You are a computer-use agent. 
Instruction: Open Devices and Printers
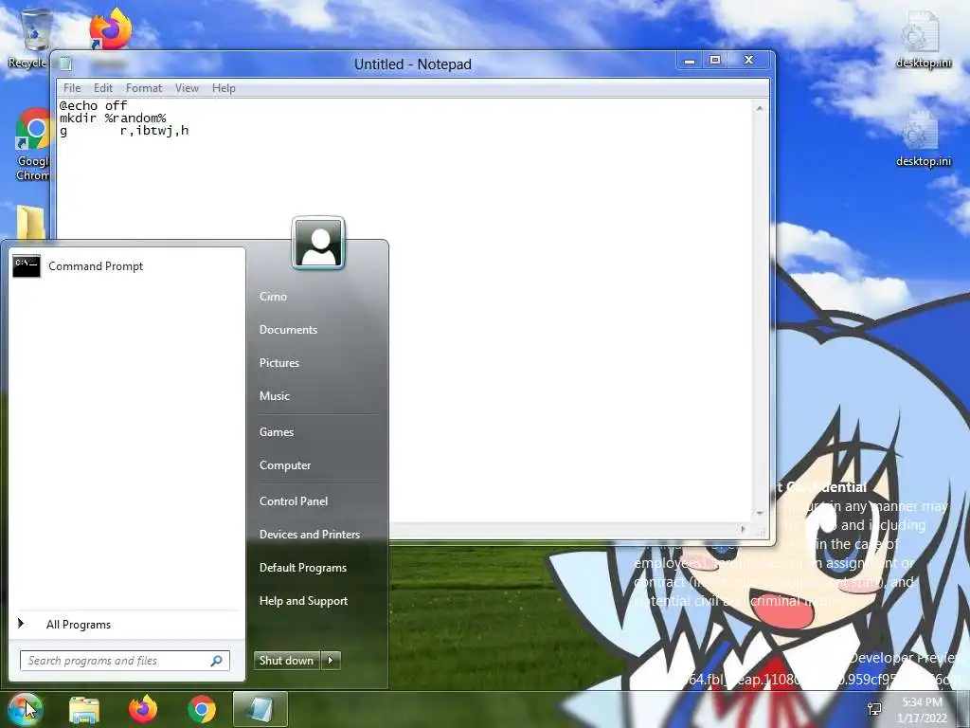coord(310,535)
